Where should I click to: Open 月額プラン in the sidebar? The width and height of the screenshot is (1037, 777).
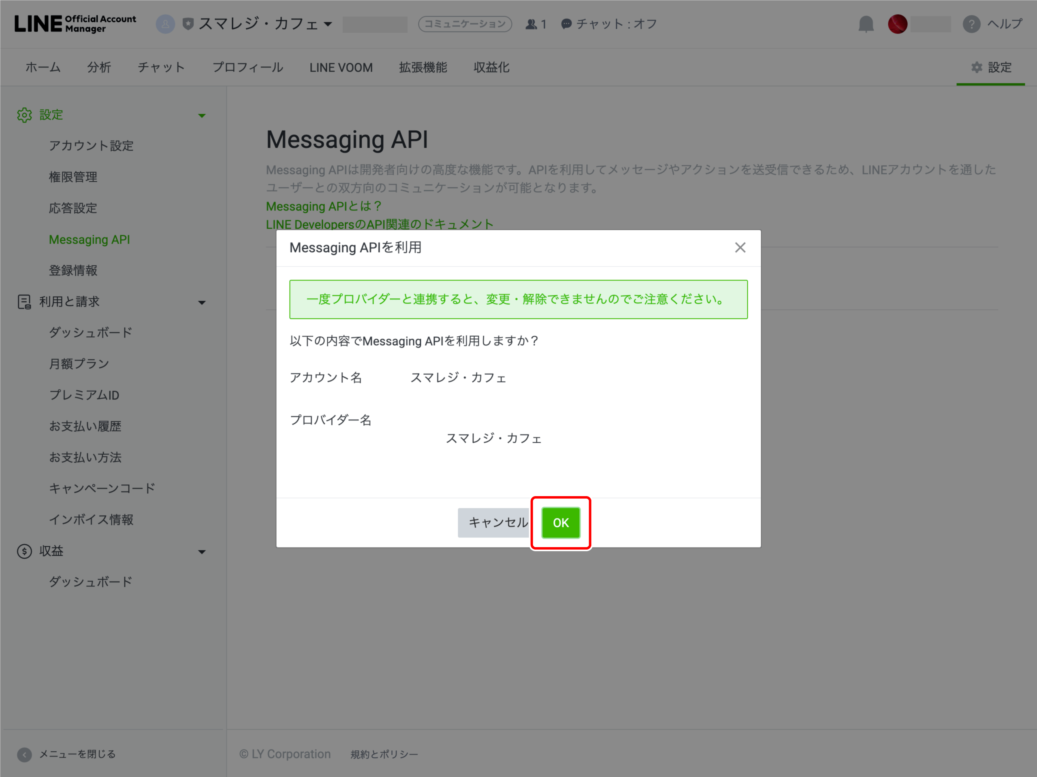79,364
